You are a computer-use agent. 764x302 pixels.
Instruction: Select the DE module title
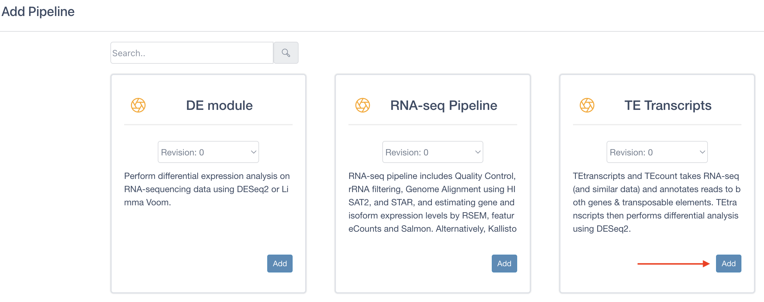click(219, 105)
